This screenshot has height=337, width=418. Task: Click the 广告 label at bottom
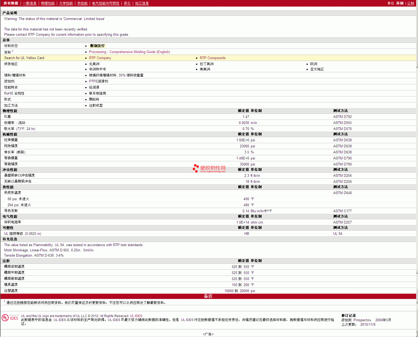pyautogui.click(x=208, y=334)
